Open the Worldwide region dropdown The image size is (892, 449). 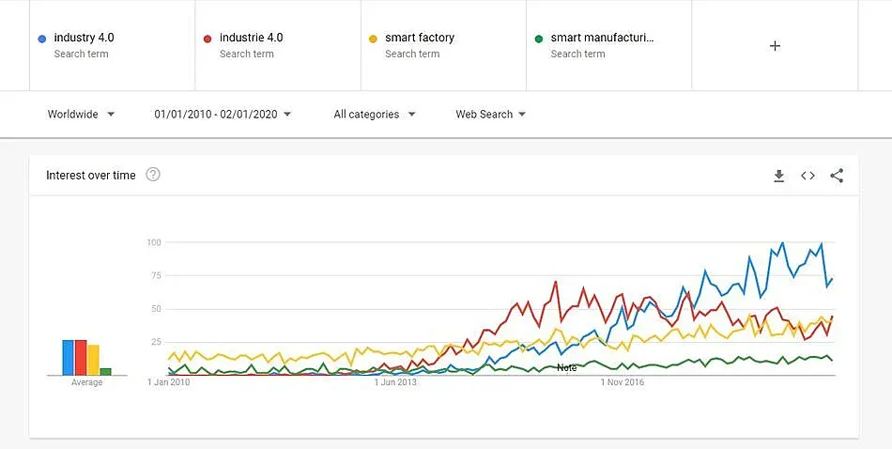pyautogui.click(x=81, y=115)
